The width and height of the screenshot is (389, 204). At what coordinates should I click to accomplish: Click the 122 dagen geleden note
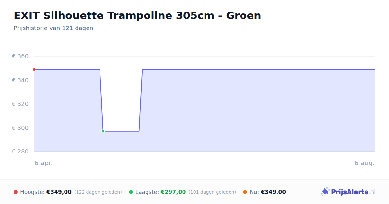[98, 192]
